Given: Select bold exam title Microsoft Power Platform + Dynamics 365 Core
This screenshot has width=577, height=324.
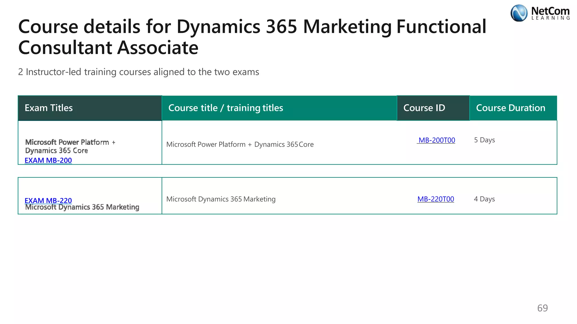Looking at the screenshot, I should click(70, 146).
